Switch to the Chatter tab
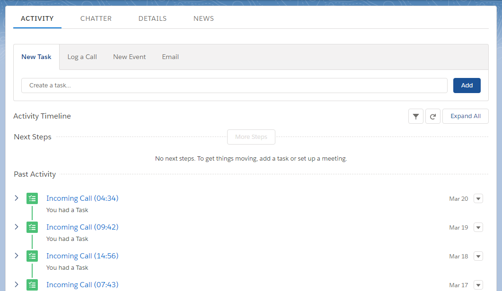Viewport: 502px width, 291px height. [x=96, y=18]
